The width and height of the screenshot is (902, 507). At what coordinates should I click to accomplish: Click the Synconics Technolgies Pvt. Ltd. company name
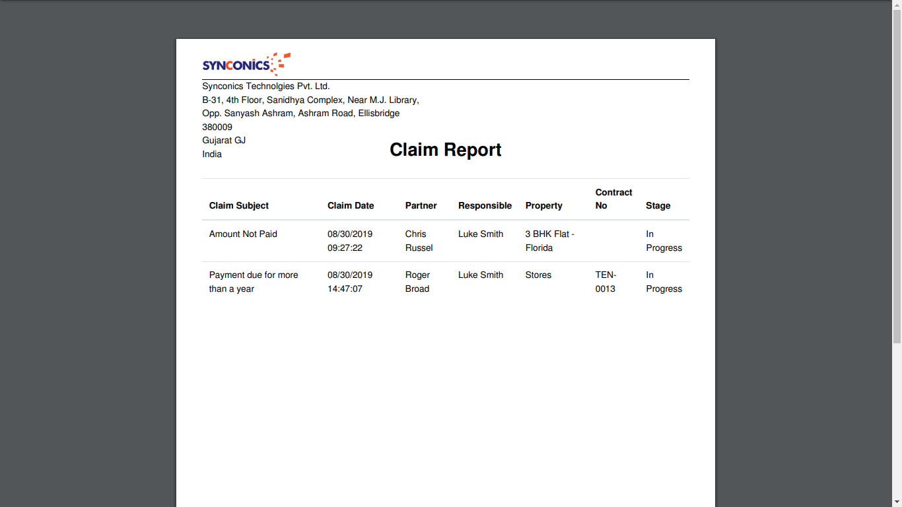pyautogui.click(x=265, y=86)
